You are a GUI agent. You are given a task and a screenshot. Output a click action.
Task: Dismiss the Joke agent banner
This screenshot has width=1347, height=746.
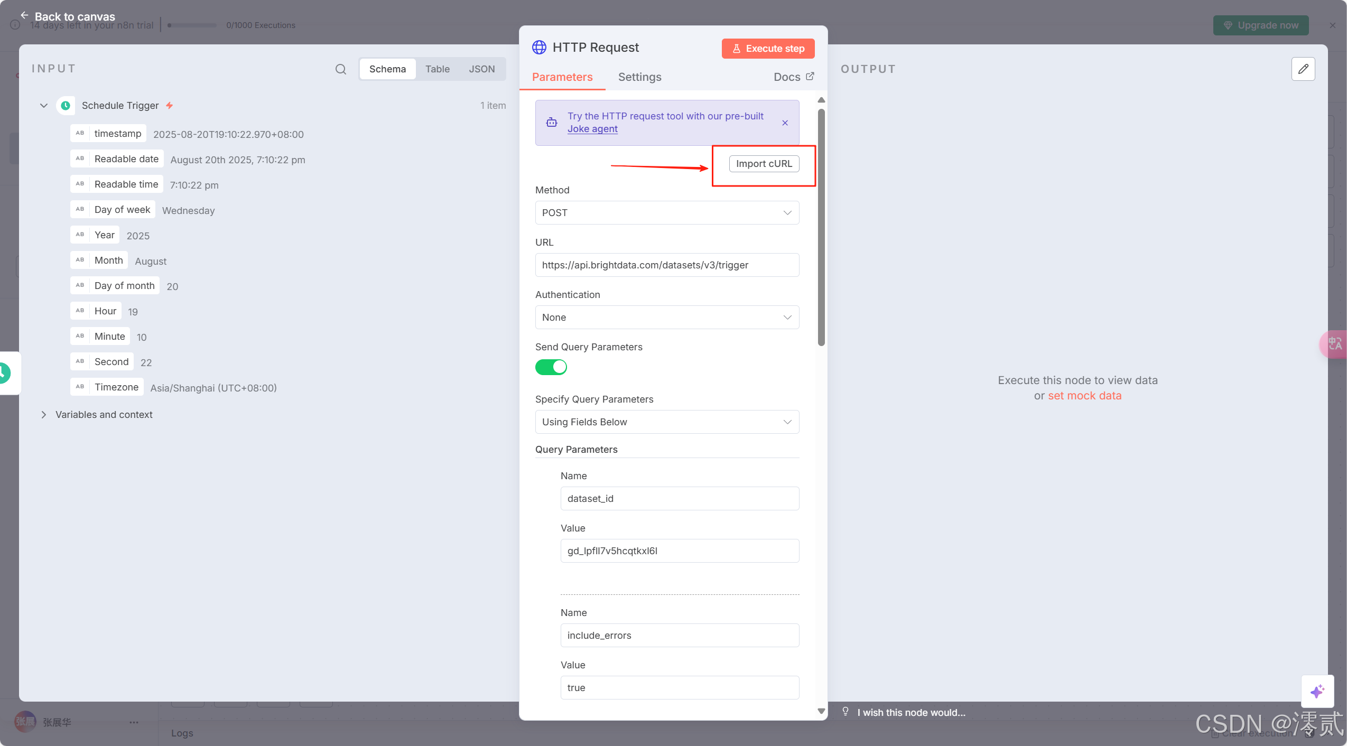(785, 123)
